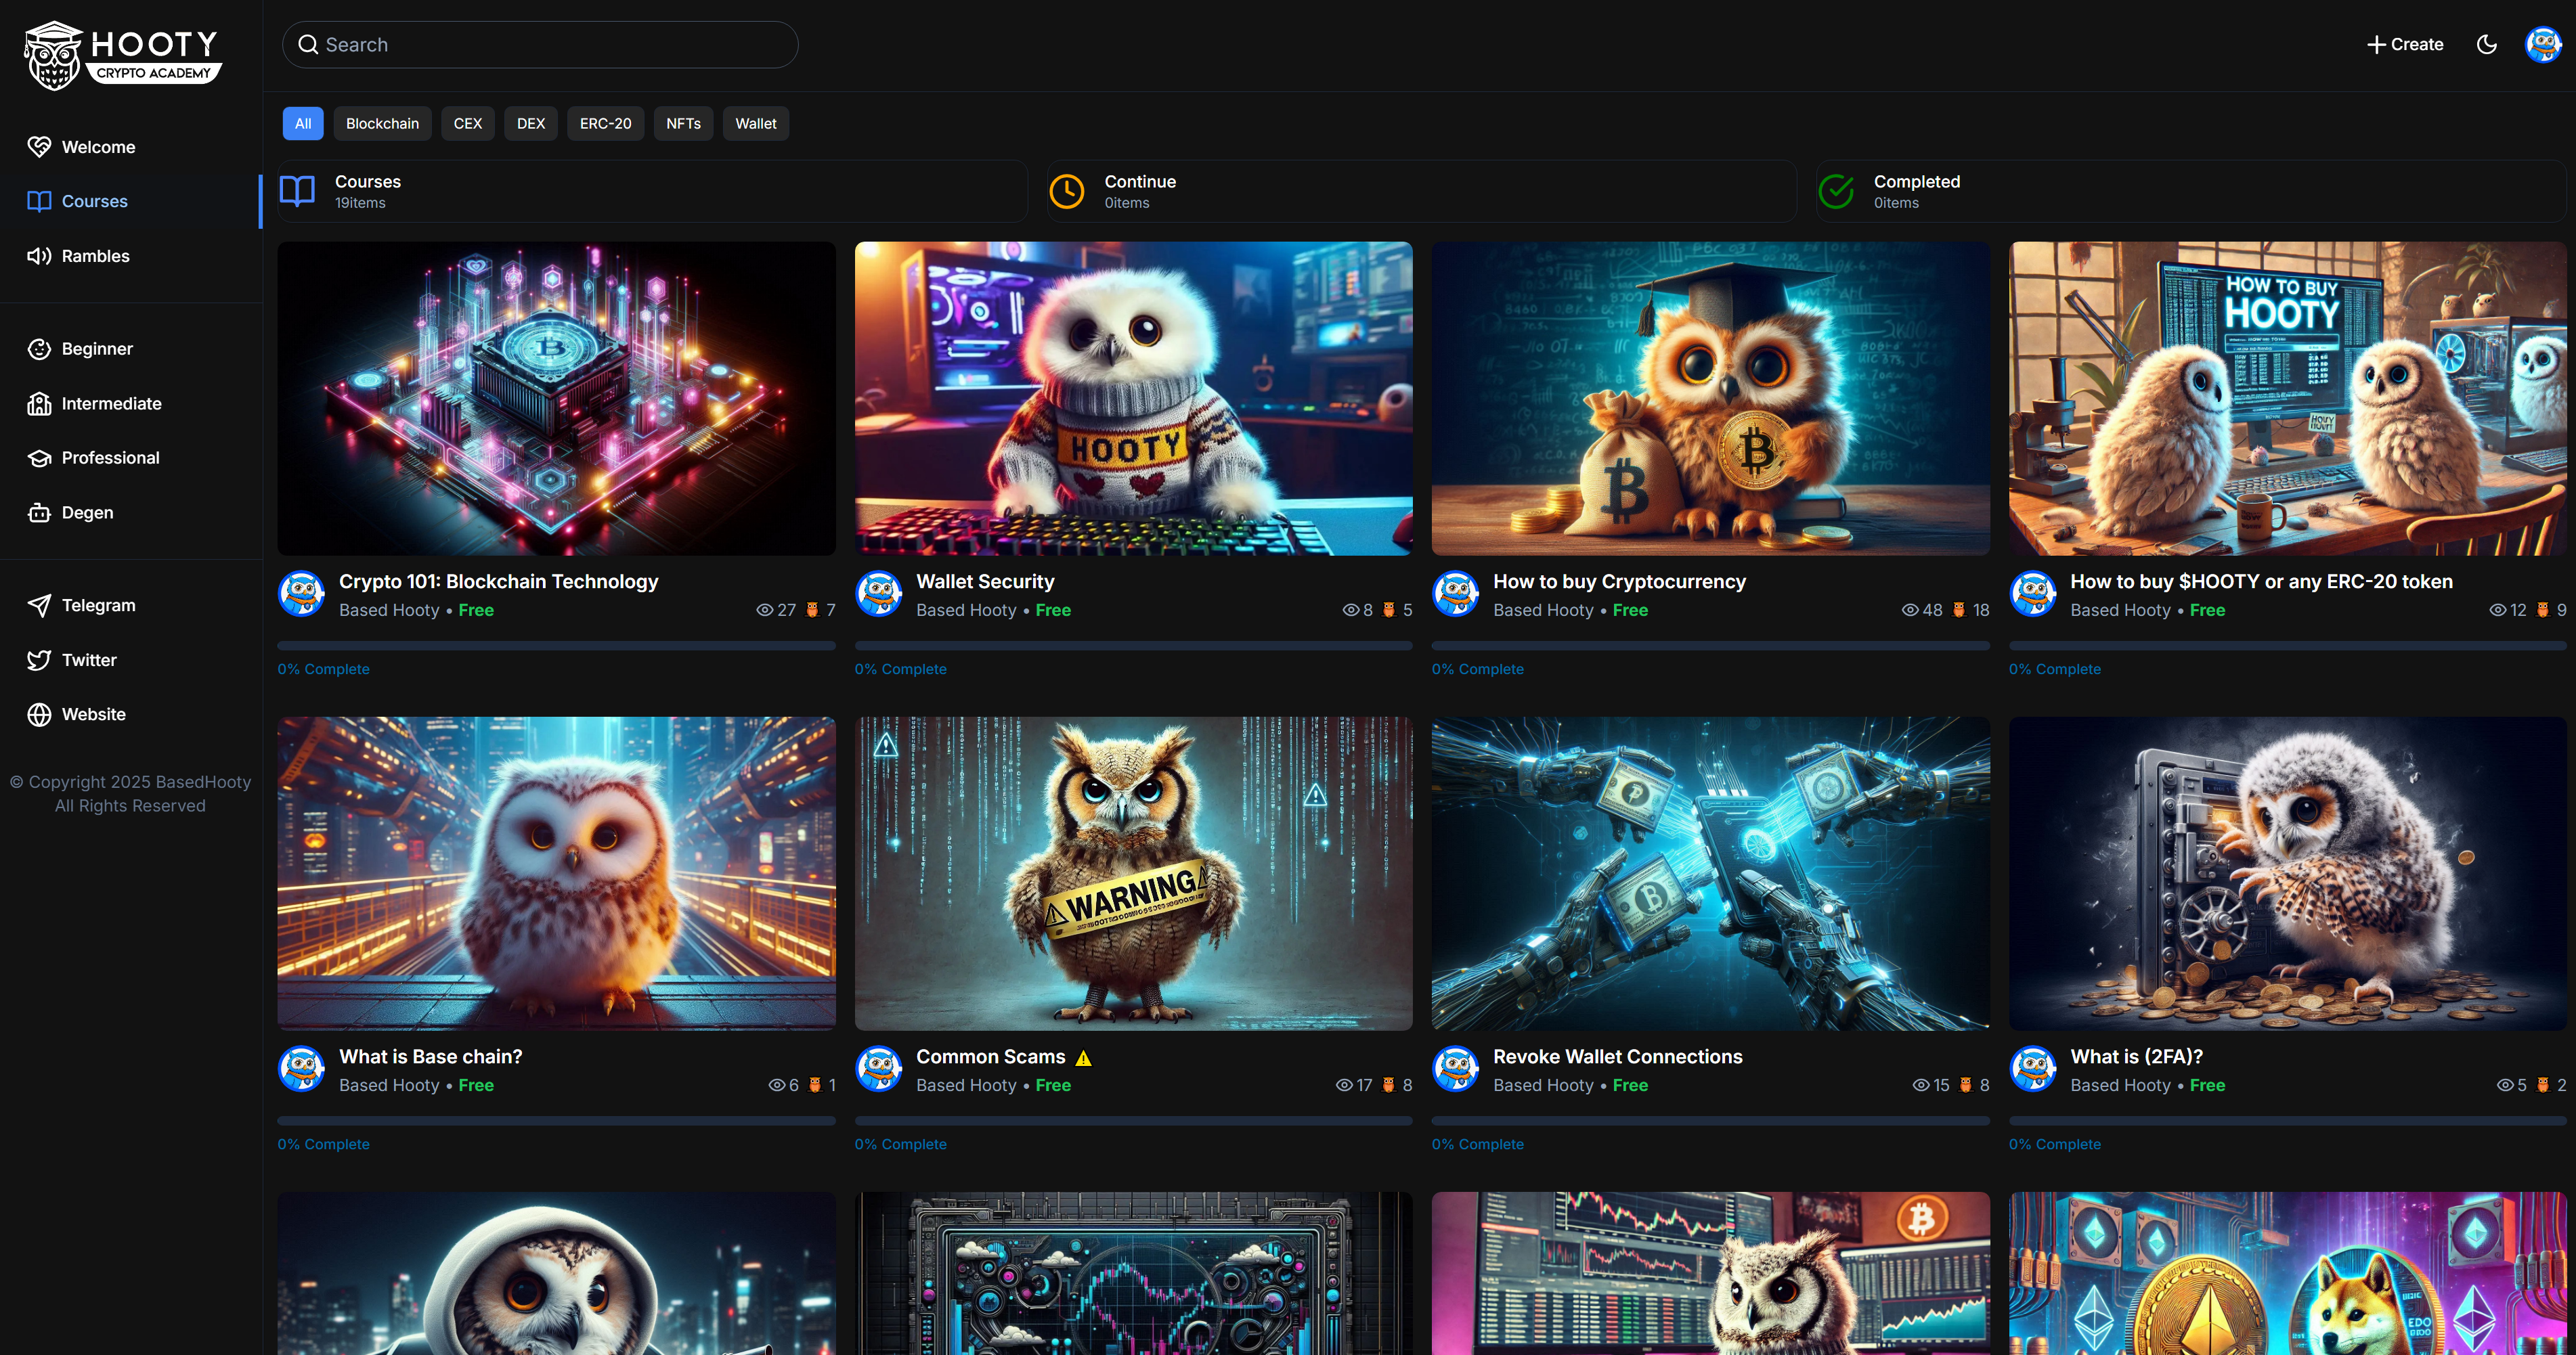This screenshot has width=2576, height=1355.
Task: Filter courses by Blockchain
Action: 382,124
